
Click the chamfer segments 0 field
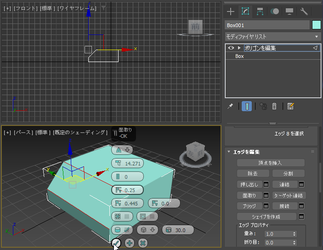(x=127, y=176)
